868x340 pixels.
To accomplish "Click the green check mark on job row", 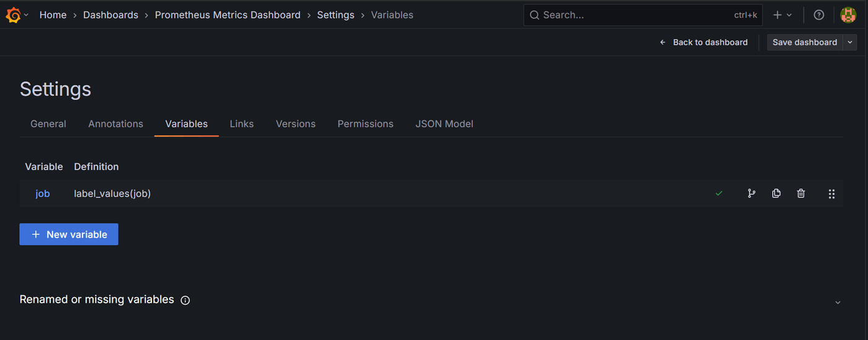I will point(719,194).
